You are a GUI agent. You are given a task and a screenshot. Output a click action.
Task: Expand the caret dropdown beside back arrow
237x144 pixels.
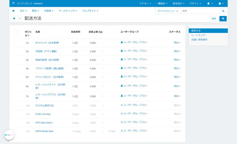[20, 18]
